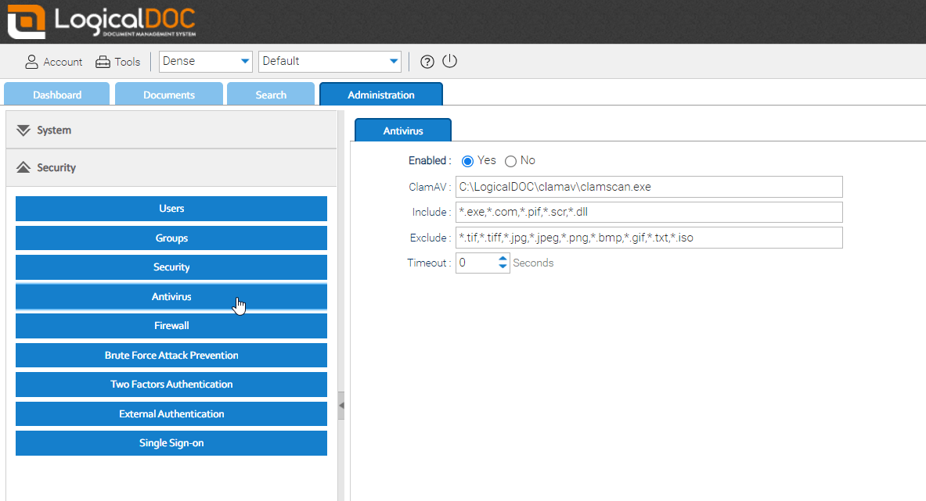Open the Users button
Image resolution: width=926 pixels, height=501 pixels.
[171, 209]
